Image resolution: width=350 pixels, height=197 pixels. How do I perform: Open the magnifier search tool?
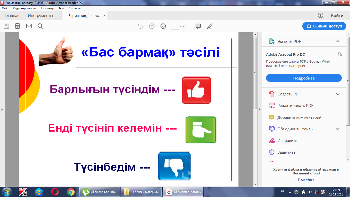click(x=40, y=26)
